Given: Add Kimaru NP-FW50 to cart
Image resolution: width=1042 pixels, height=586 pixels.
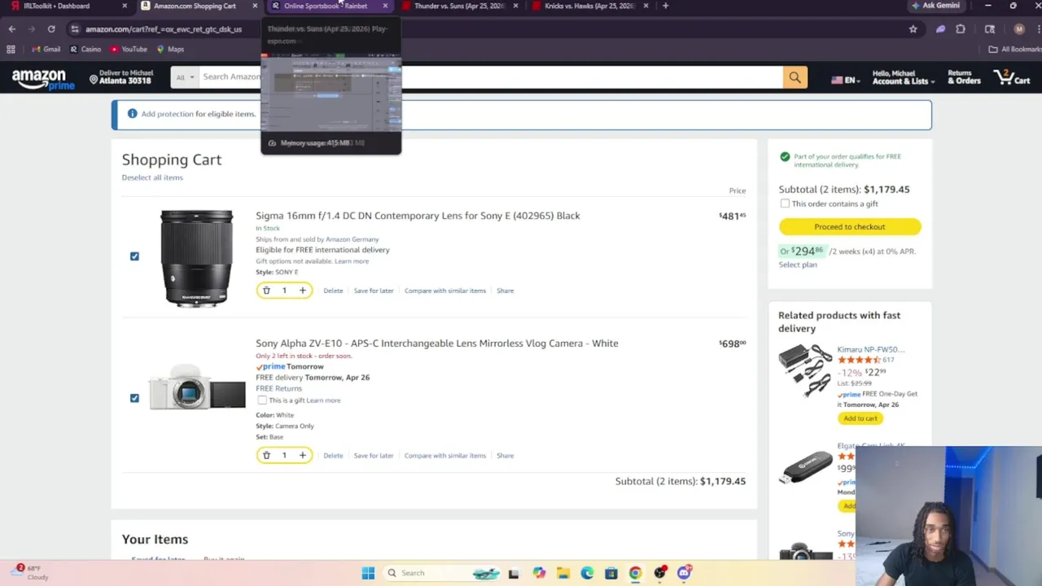Looking at the screenshot, I should pyautogui.click(x=860, y=418).
